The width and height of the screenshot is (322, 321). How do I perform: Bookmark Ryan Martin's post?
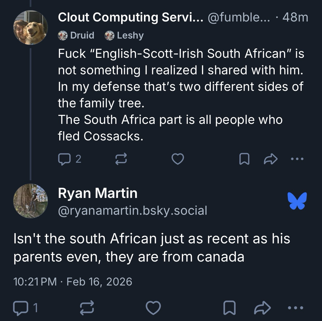[x=229, y=308]
